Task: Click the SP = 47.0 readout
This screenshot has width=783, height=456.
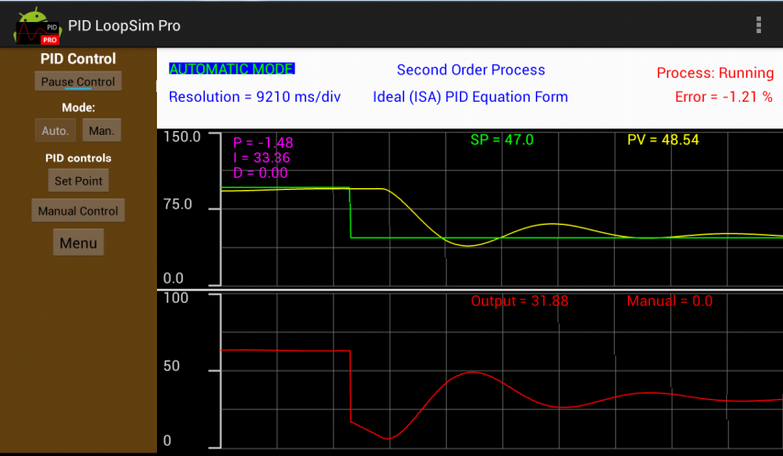Action: [502, 139]
